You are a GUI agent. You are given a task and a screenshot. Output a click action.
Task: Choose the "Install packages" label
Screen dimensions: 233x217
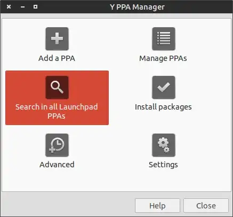click(163, 107)
